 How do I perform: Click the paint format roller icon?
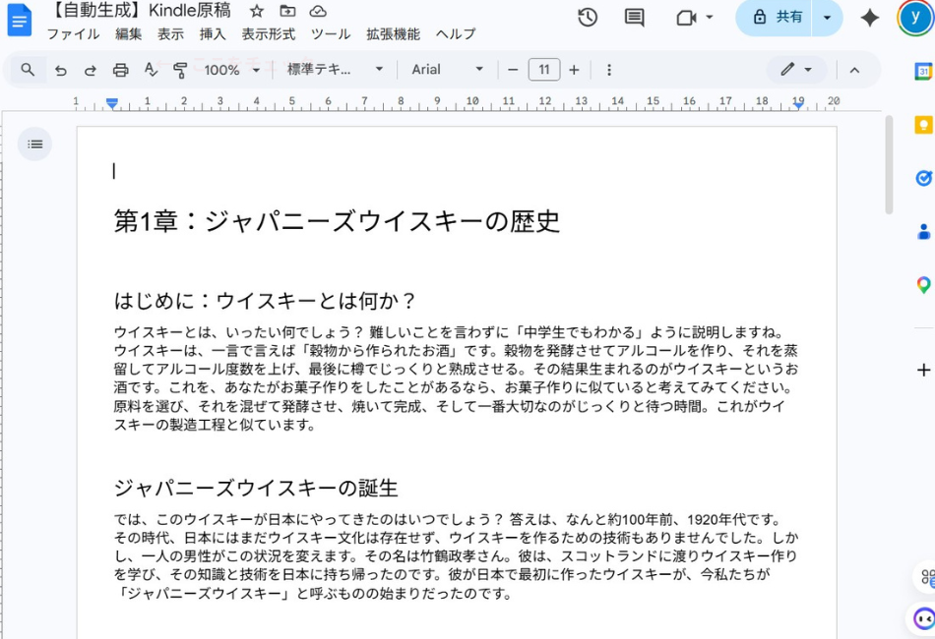click(x=180, y=70)
